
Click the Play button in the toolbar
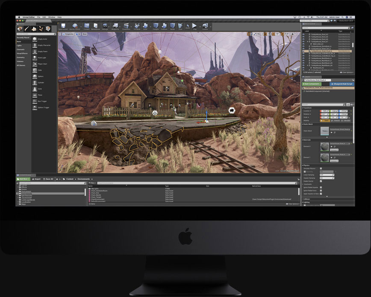[194, 26]
